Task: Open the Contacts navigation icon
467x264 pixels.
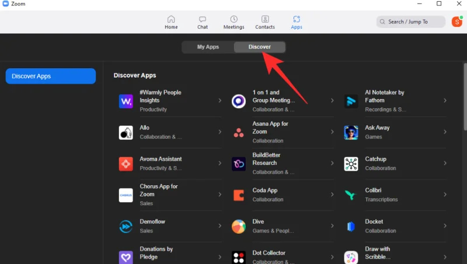Action: pyautogui.click(x=265, y=19)
